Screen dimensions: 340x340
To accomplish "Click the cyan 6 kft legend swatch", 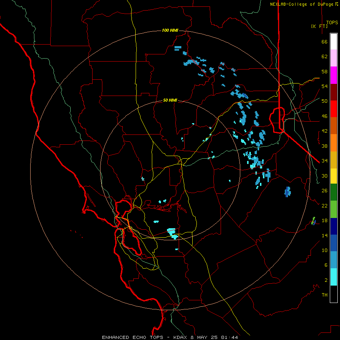I will click(334, 277).
